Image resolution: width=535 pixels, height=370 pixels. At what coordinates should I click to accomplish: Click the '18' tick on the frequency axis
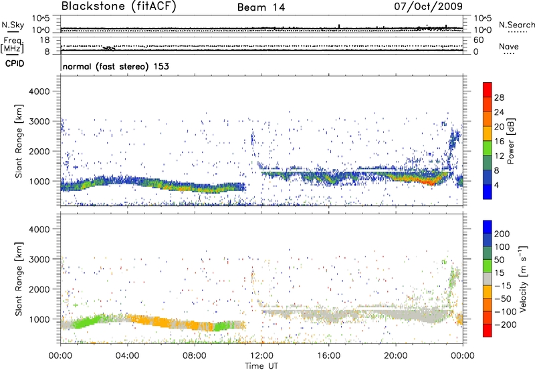(45, 40)
